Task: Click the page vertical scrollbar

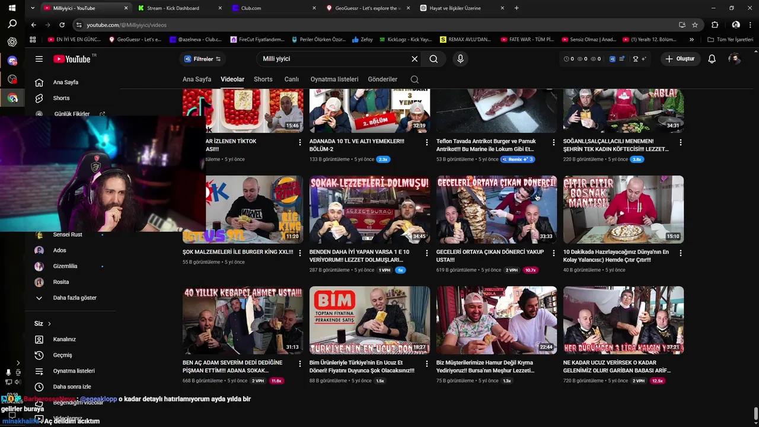Action: pyautogui.click(x=755, y=413)
